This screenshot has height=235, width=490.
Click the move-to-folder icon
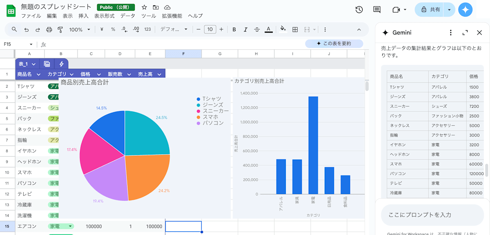point(156,7)
